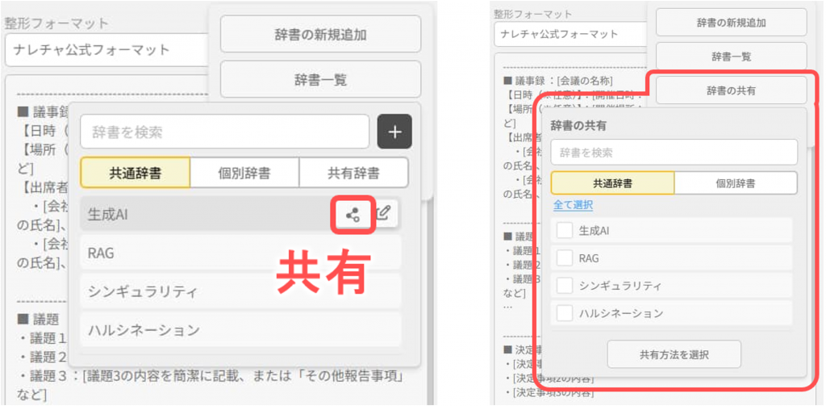Click the 辞書の新規追加 button on left
The height and width of the screenshot is (406, 826).
pos(320,34)
